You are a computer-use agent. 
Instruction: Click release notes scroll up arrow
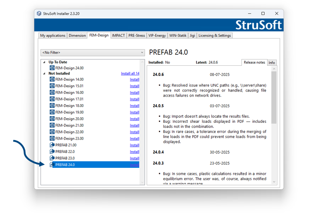tap(274, 69)
